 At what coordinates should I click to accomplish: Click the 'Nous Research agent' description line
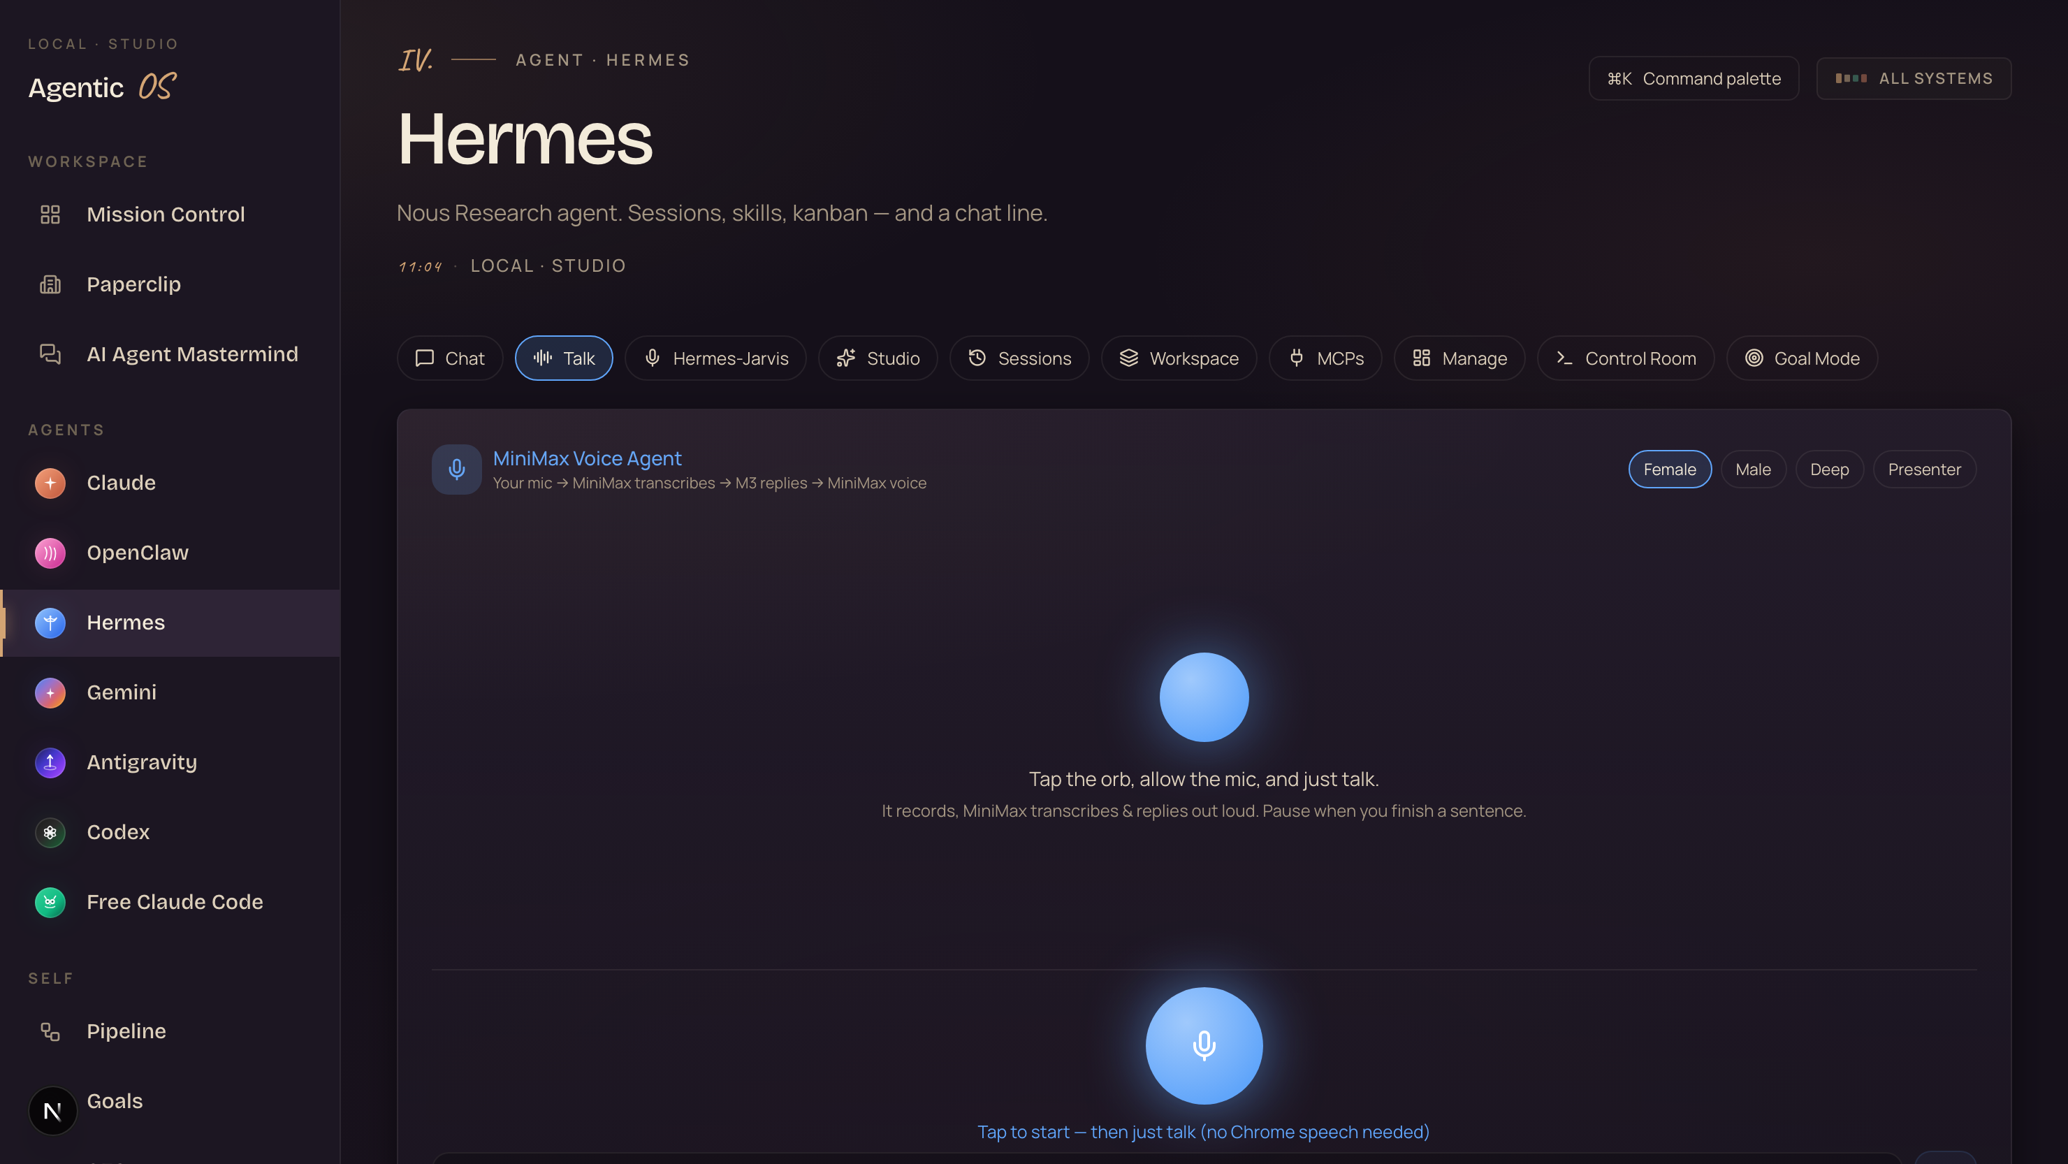pyautogui.click(x=722, y=214)
